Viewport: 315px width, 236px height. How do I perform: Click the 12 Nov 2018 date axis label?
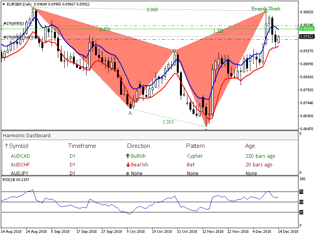pyautogui.click(x=213, y=231)
